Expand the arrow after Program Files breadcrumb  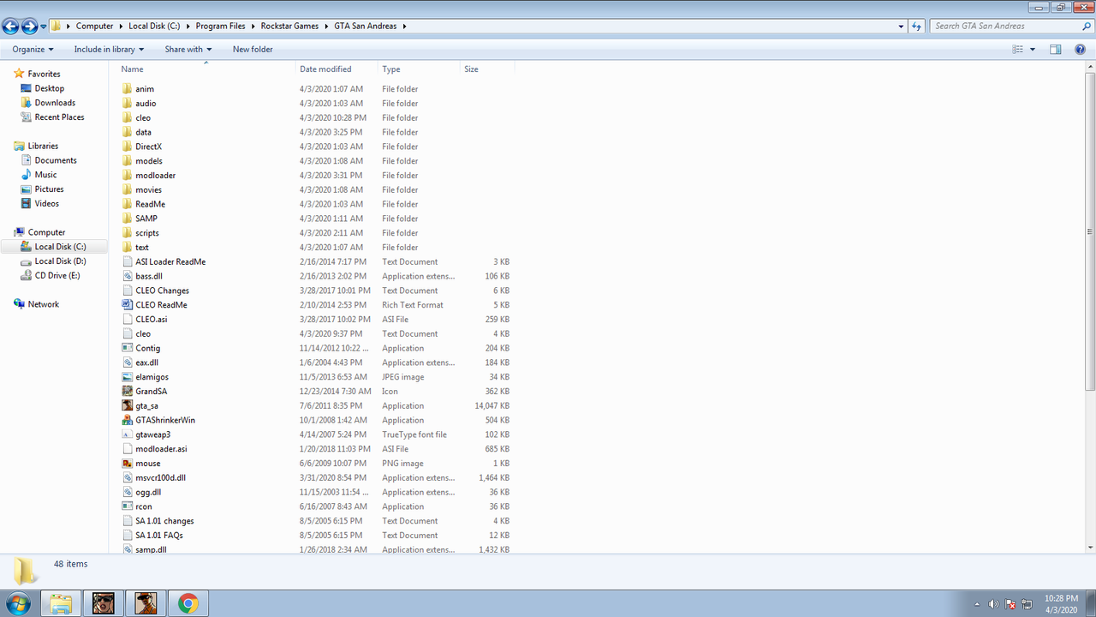[x=254, y=27]
